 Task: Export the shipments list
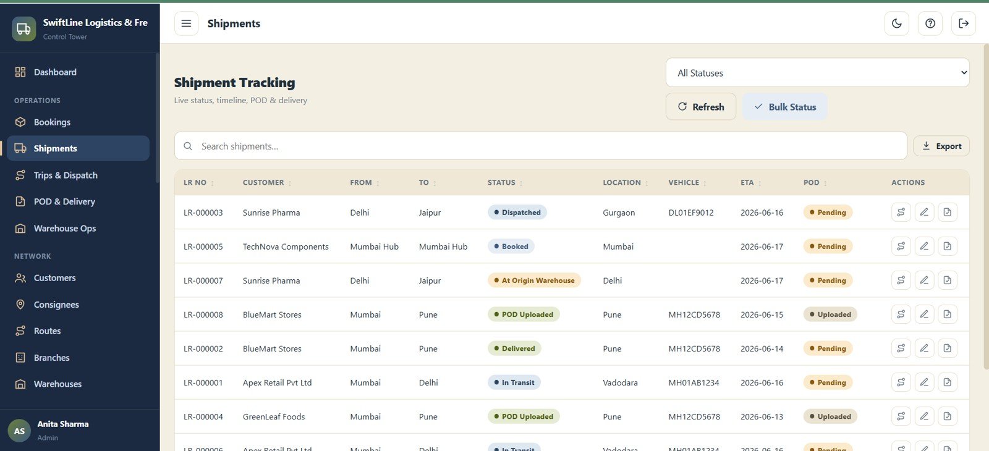coord(941,146)
